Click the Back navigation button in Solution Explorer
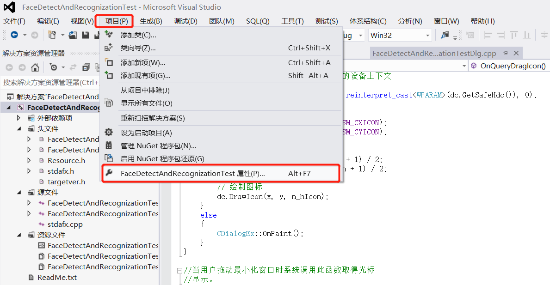This screenshot has width=550, height=285. 9,67
